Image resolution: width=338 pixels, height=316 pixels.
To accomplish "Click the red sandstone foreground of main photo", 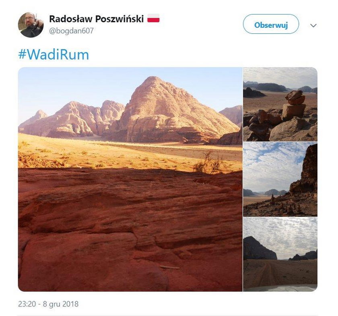I will [x=130, y=231].
